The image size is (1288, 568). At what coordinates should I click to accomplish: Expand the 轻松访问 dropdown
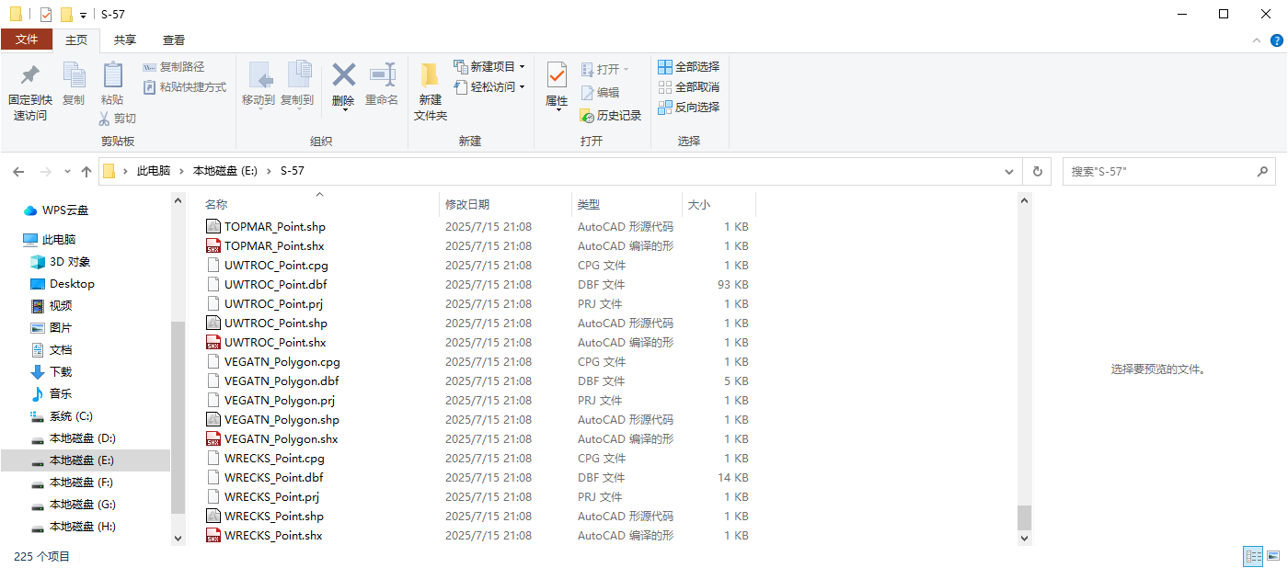pos(519,85)
